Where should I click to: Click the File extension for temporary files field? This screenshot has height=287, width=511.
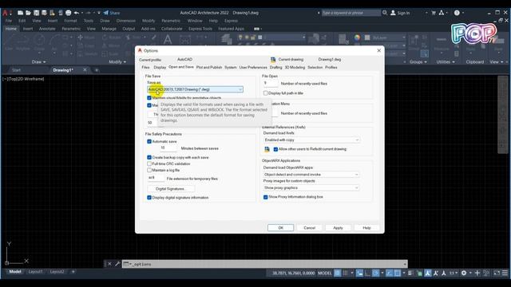click(156, 178)
